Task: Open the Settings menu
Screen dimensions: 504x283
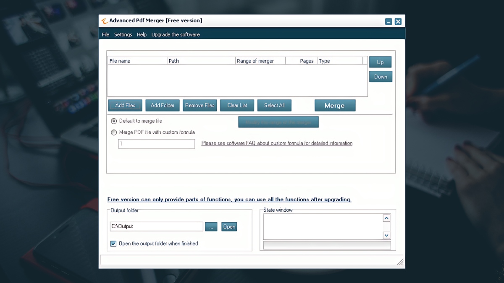Action: [123, 34]
